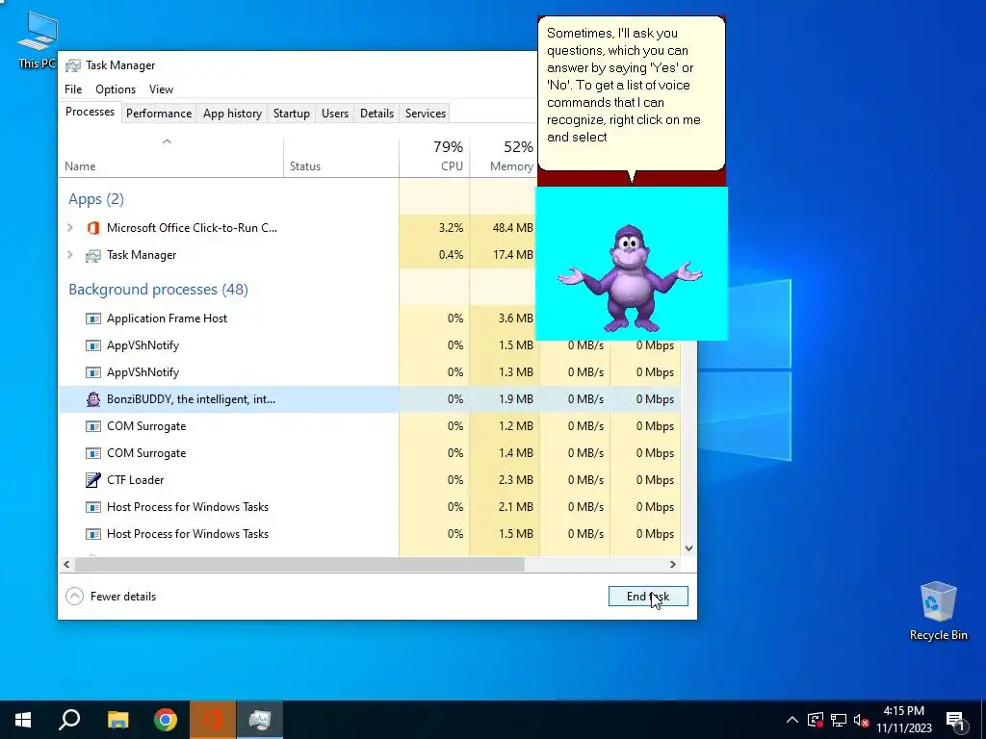Click the BonziBUDDY purple gorilla character
This screenshot has height=739, width=986.
(x=630, y=278)
